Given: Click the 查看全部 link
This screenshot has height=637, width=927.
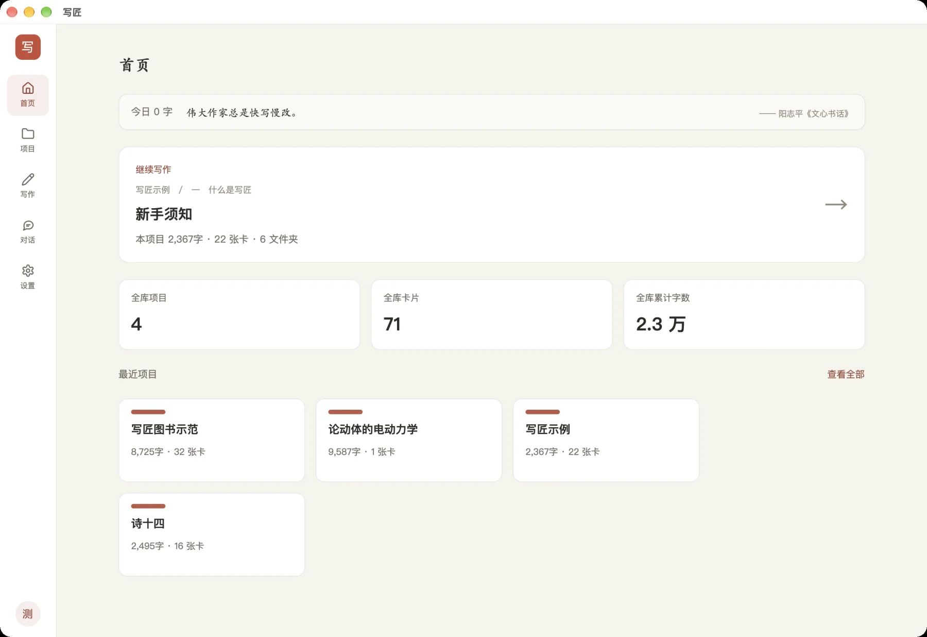Looking at the screenshot, I should coord(846,374).
